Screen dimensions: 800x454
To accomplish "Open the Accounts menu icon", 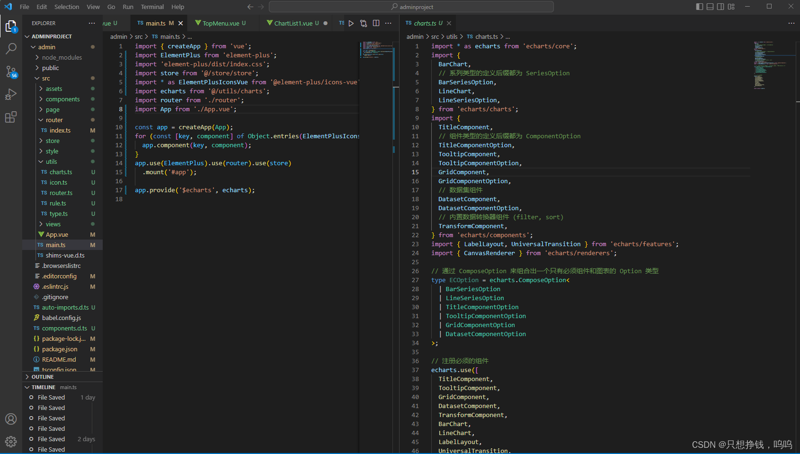I will tap(11, 419).
